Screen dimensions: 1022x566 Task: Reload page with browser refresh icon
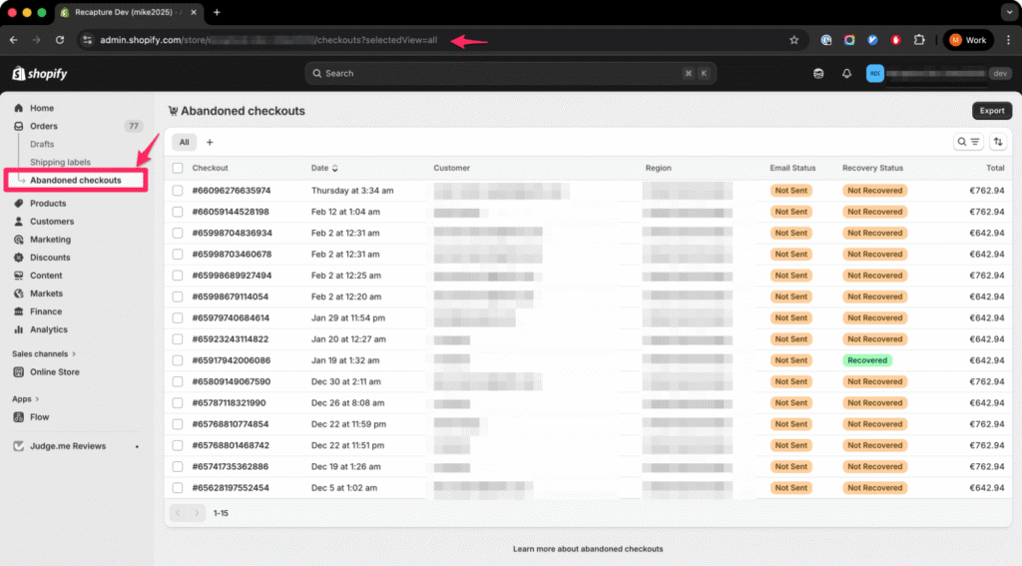pos(60,40)
